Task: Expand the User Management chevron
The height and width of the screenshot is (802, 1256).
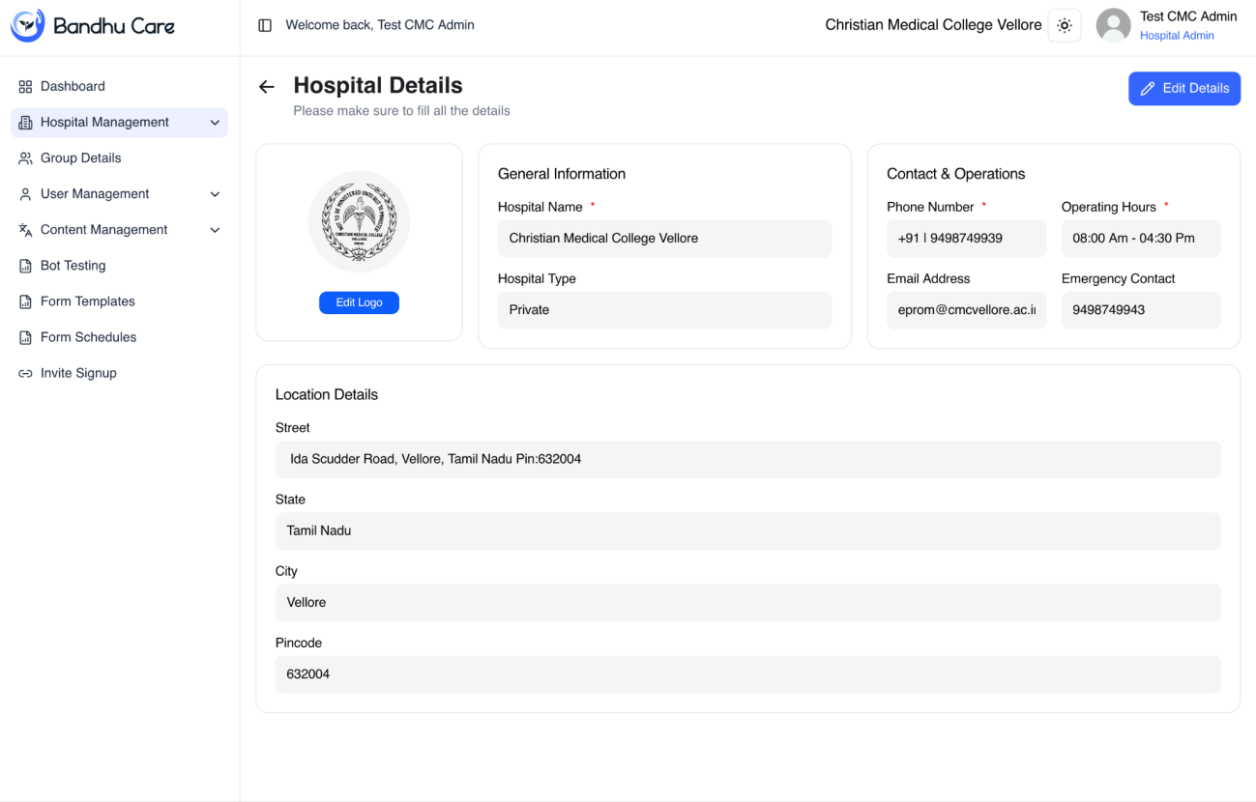Action: (215, 194)
